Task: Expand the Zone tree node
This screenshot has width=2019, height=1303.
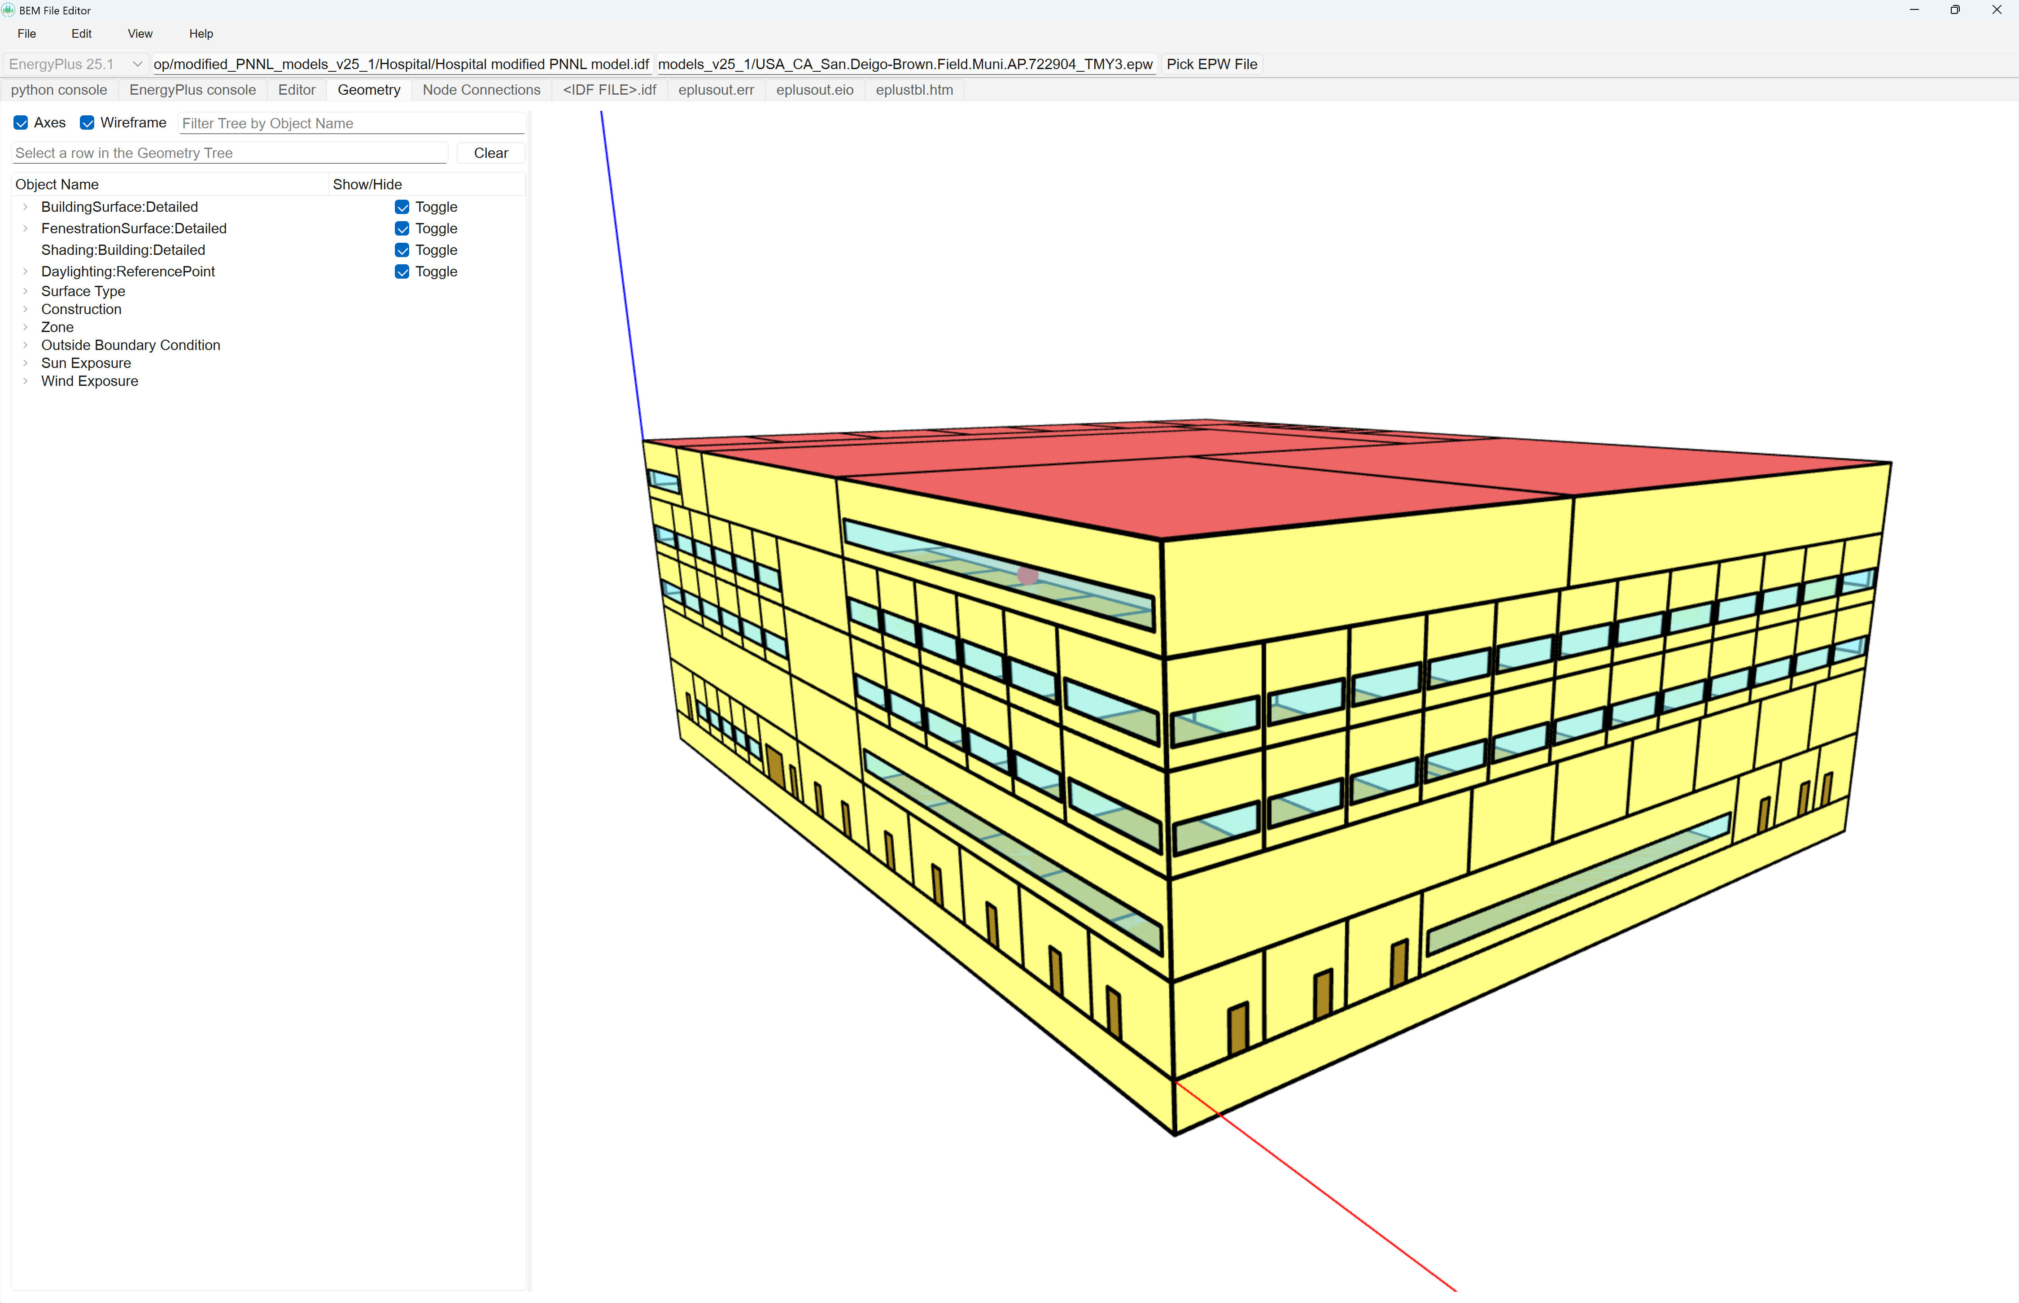Action: (26, 328)
